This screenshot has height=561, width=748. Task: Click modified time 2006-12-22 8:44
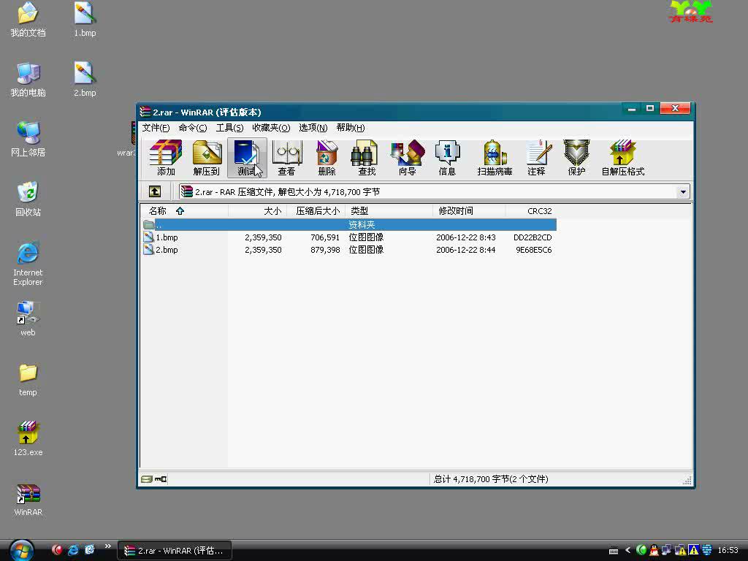pos(465,250)
